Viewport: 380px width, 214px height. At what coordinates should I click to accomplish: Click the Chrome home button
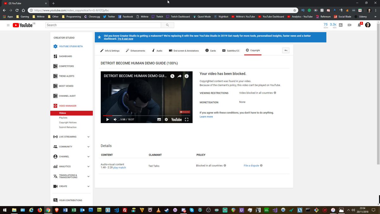23,10
